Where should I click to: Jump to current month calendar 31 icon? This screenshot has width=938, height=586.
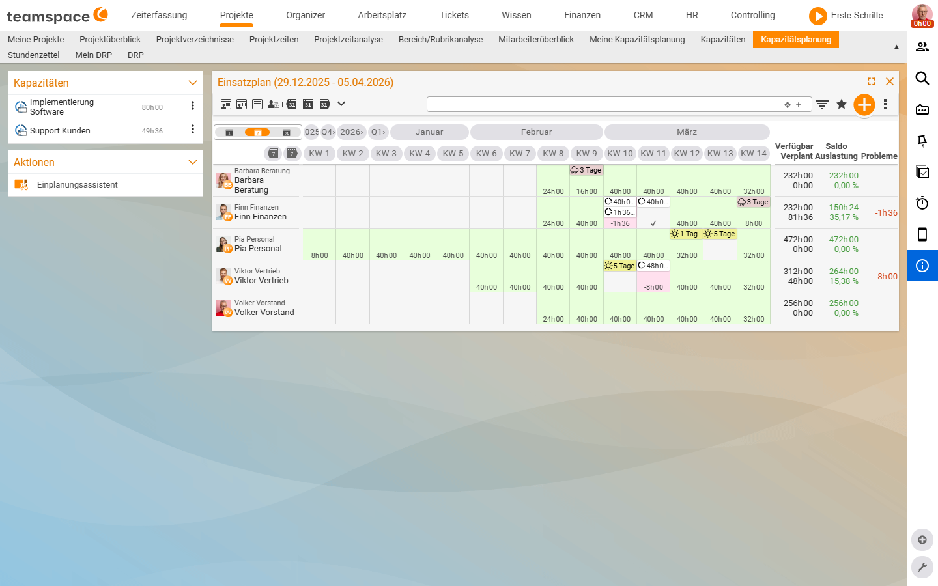[308, 104]
